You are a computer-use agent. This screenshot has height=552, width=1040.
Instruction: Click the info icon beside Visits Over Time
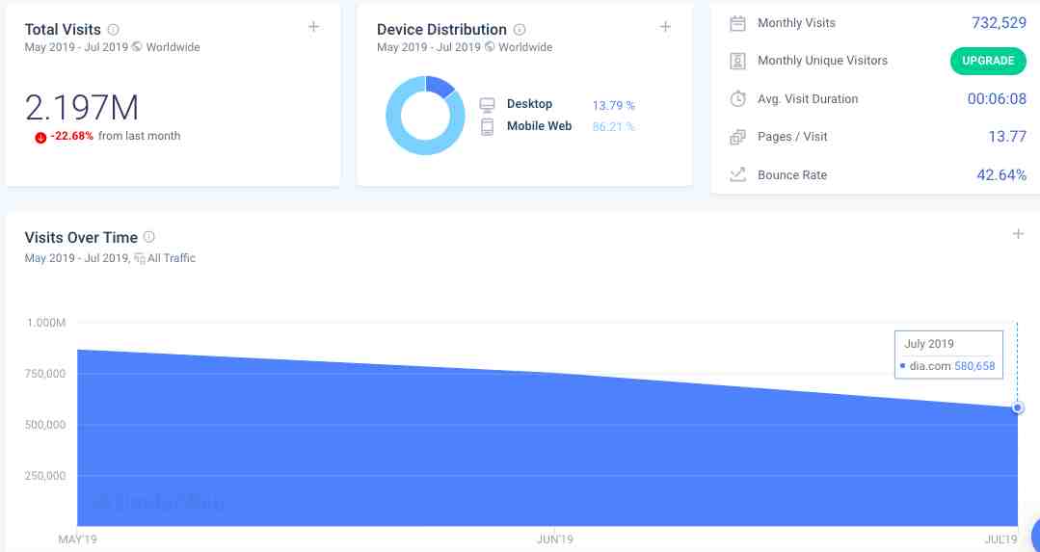click(x=149, y=238)
